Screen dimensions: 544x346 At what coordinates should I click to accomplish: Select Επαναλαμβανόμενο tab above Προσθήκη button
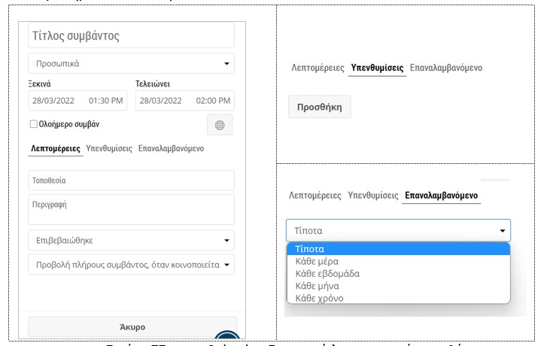point(446,68)
